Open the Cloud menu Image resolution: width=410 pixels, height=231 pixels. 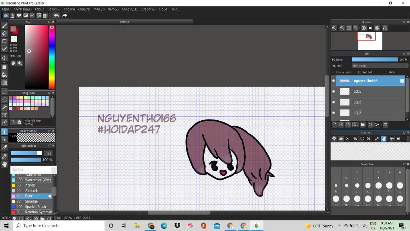163,9
